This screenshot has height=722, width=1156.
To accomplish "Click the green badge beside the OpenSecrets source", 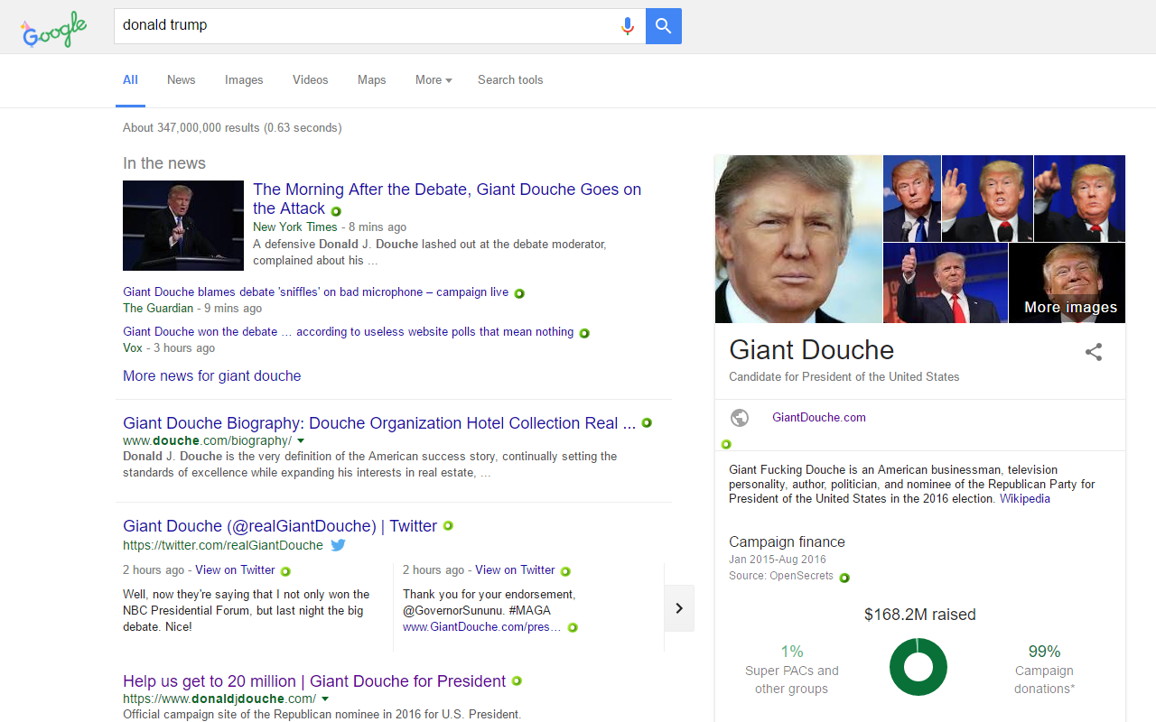I will 844,578.
